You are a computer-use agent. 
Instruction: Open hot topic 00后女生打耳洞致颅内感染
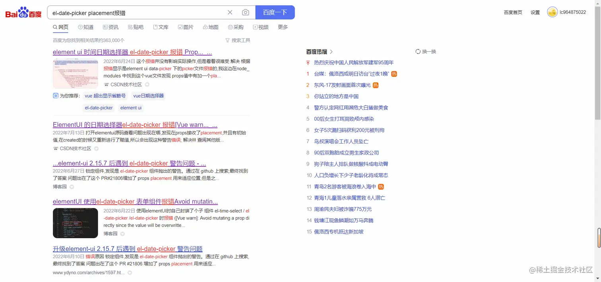tap(344, 119)
